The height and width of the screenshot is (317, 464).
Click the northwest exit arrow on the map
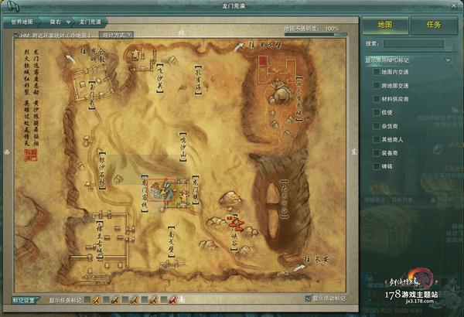tap(70, 58)
